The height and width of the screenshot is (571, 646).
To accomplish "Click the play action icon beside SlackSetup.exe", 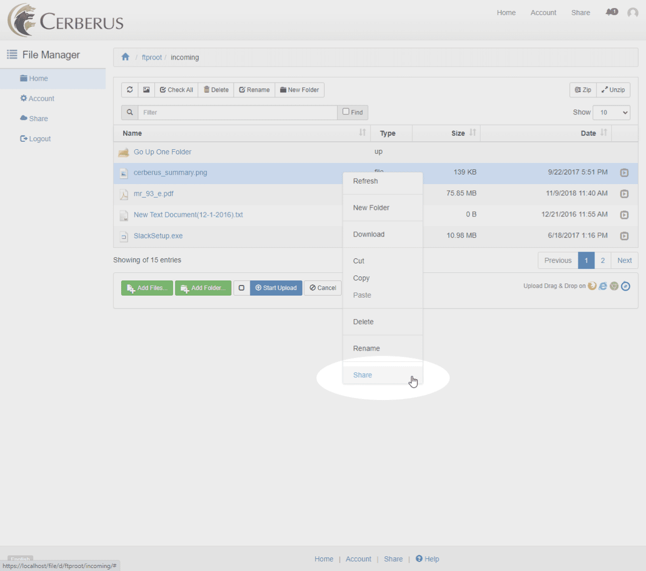I will coord(624,236).
